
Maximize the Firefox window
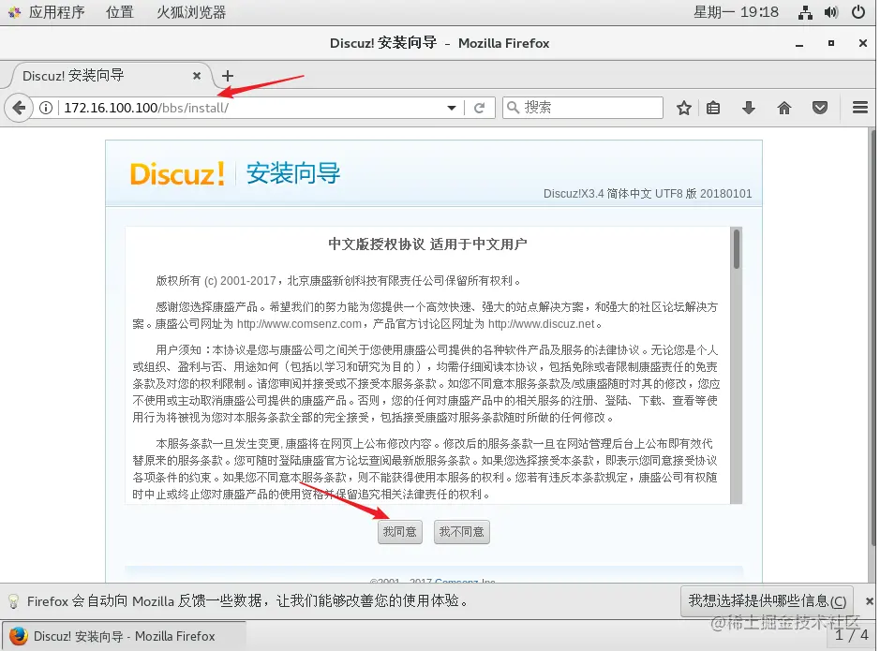tap(830, 43)
